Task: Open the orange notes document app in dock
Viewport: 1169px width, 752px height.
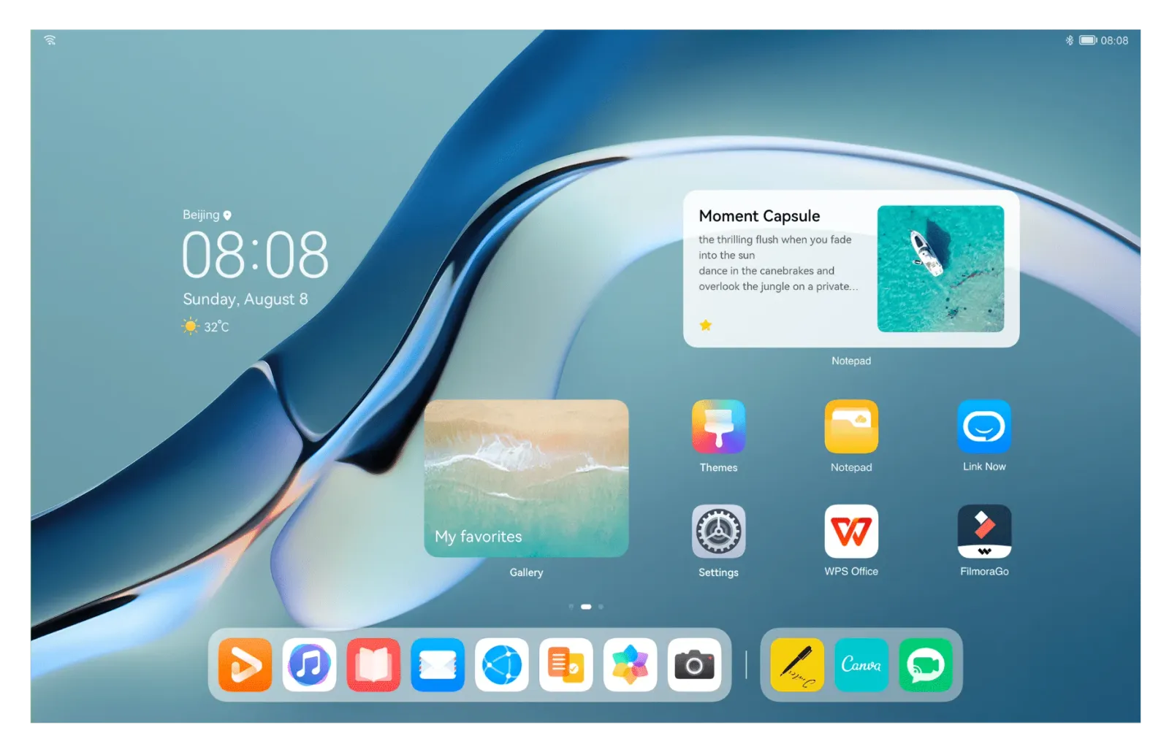Action: pos(566,665)
